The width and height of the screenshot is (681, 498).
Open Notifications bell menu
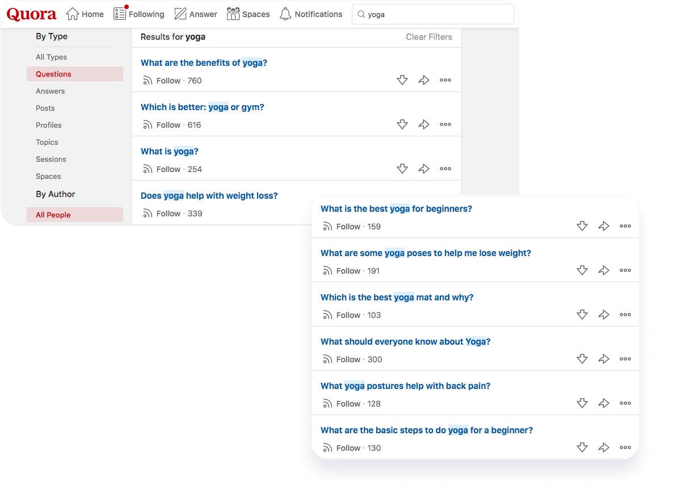[311, 14]
